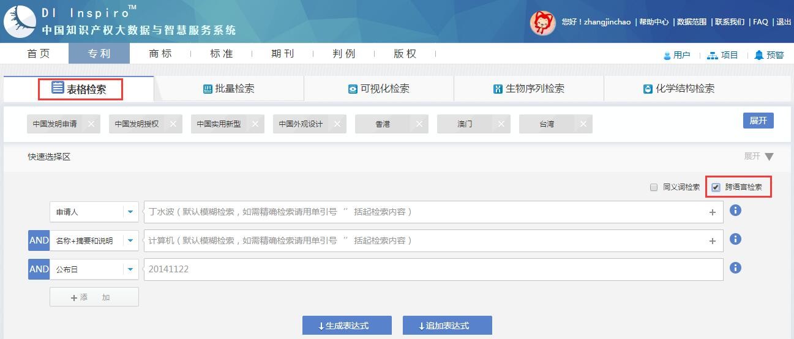Open the 申请人 field dropdown

[130, 212]
